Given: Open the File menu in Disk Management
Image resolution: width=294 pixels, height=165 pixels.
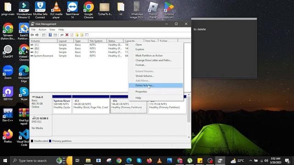Looking at the screenshot, I should pos(34,29).
